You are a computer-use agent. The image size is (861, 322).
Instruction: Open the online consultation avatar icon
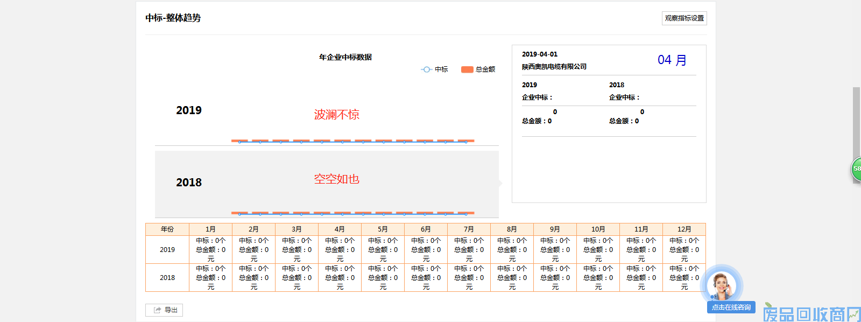pyautogui.click(x=721, y=285)
